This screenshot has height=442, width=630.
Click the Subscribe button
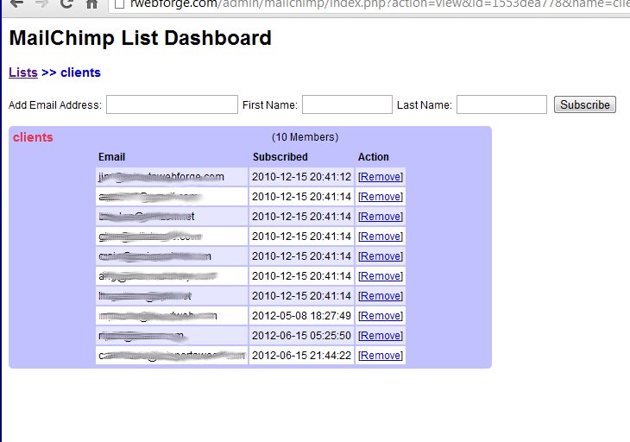[585, 104]
